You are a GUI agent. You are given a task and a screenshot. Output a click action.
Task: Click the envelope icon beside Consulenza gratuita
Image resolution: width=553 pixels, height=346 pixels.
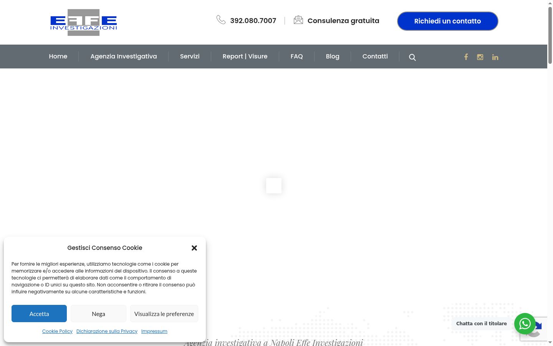tap(298, 20)
